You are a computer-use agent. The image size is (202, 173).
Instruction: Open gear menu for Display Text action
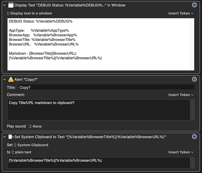(194, 5)
